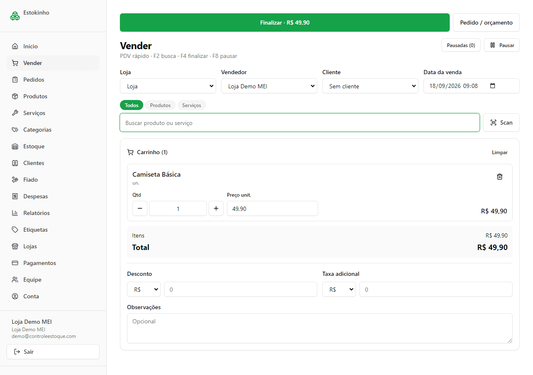Open the Loja dropdown
The width and height of the screenshot is (533, 375).
168,86
